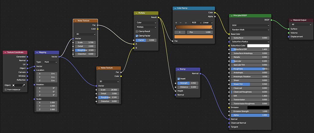
Task: Click the Object picker field in Texture Coordinate
Action: [x=17, y=85]
